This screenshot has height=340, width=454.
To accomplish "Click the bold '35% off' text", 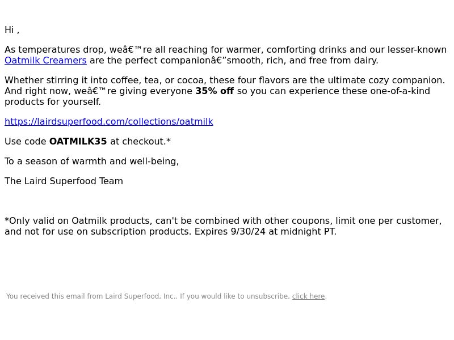I will (x=215, y=91).
